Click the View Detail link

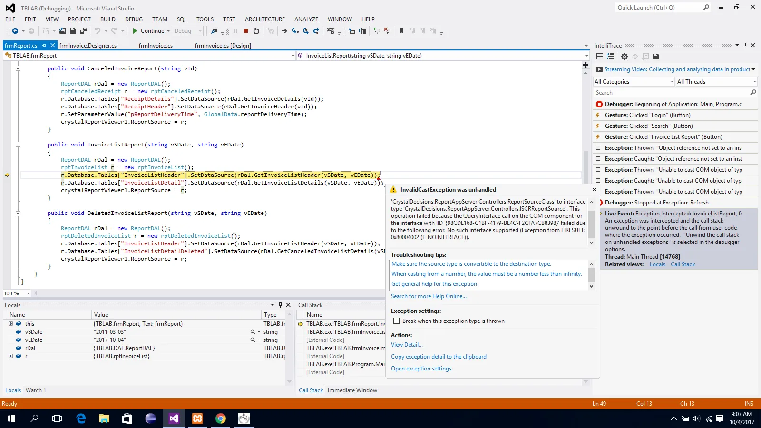(407, 345)
